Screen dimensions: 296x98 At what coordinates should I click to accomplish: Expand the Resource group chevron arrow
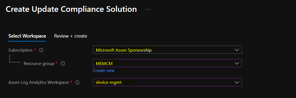[237, 63]
